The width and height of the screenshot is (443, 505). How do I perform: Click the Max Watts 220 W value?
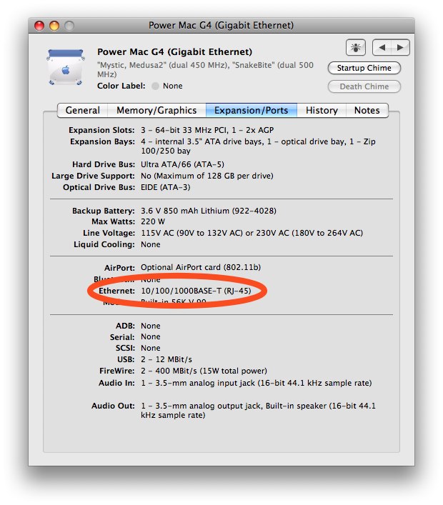[x=153, y=222]
